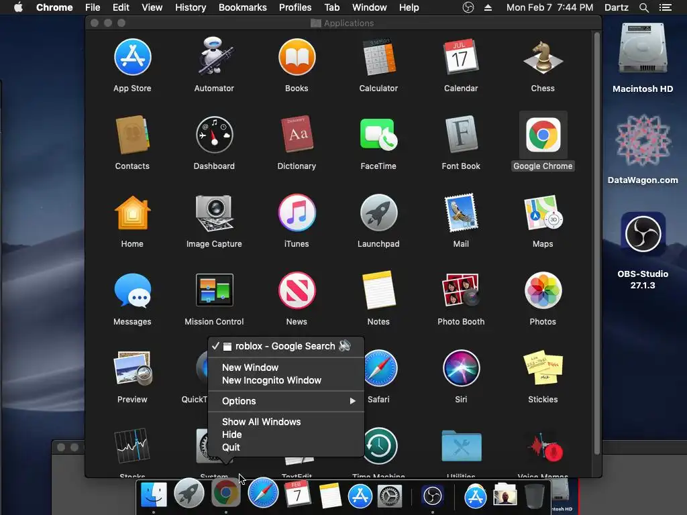The image size is (687, 515).
Task: Launch Photo Booth
Action: click(461, 290)
